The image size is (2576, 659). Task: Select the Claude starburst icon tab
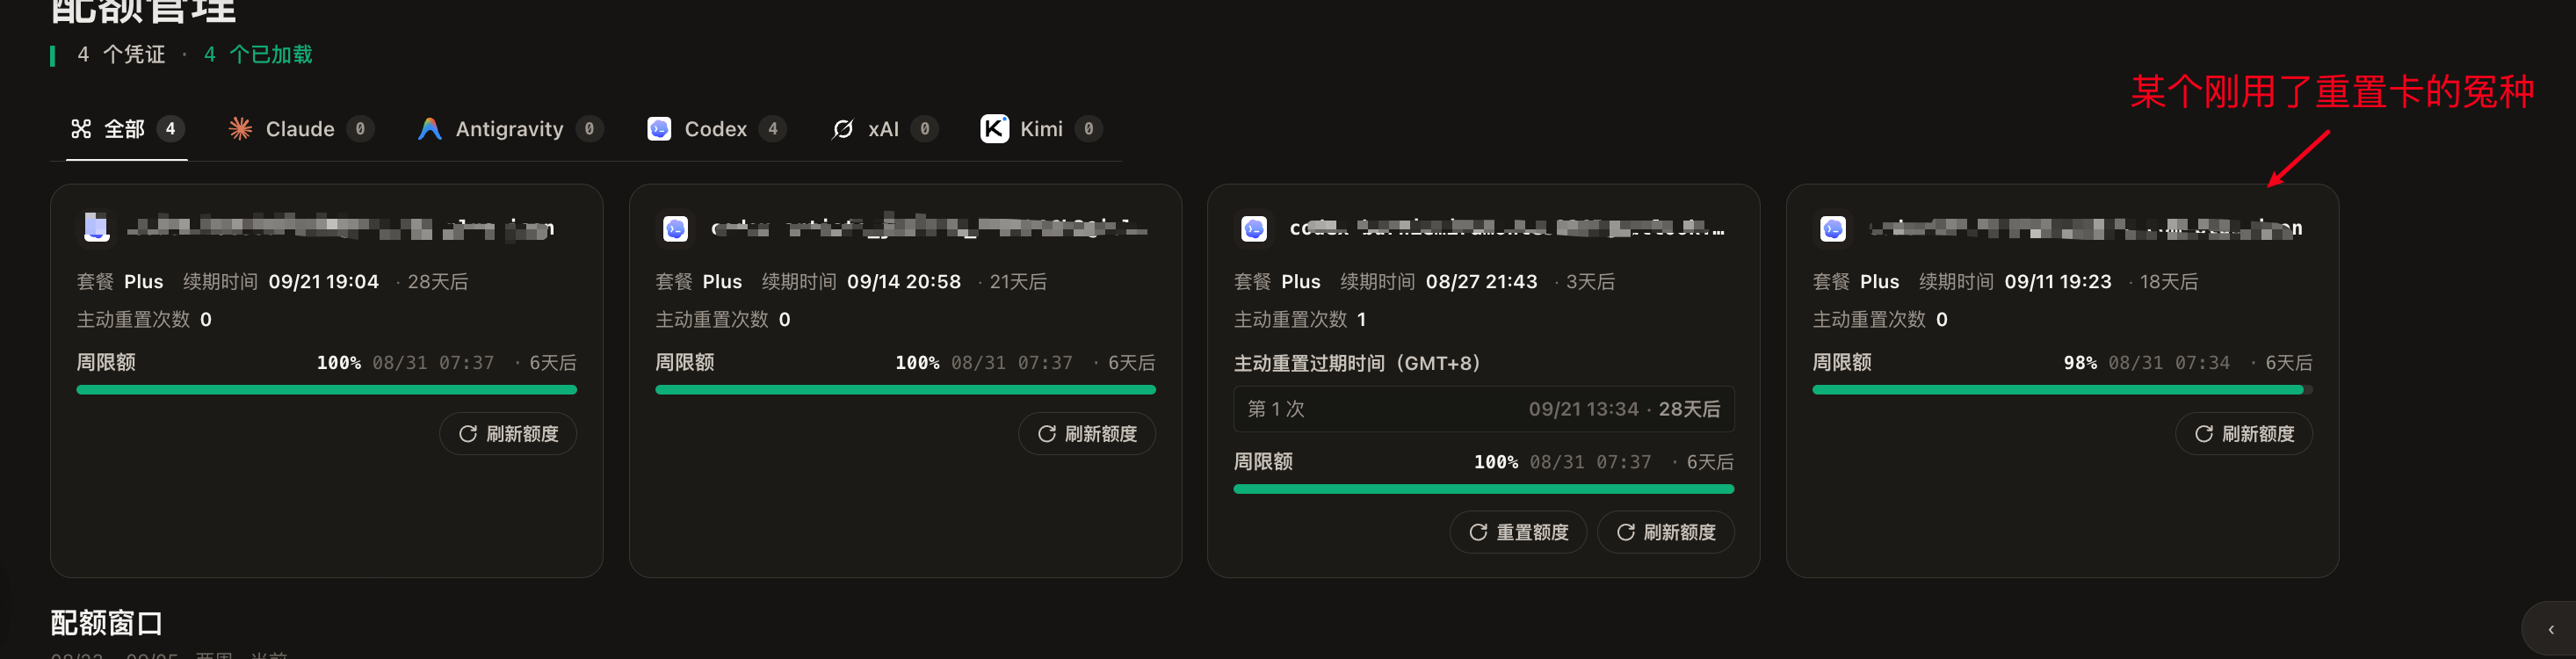240,128
